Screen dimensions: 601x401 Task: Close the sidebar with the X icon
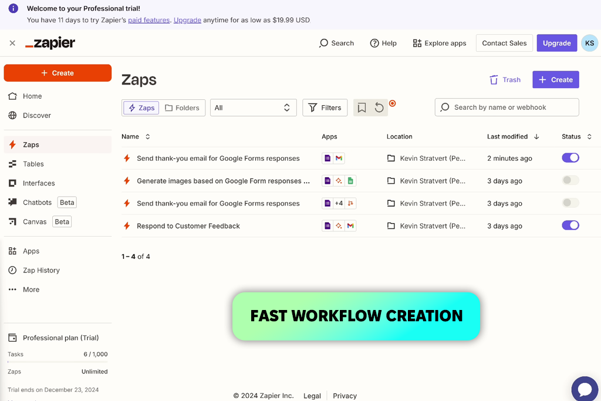pos(12,43)
